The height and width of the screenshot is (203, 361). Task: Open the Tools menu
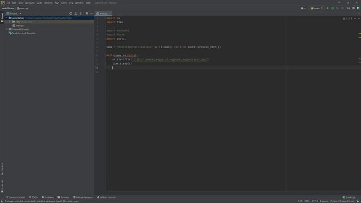pyautogui.click(x=64, y=3)
